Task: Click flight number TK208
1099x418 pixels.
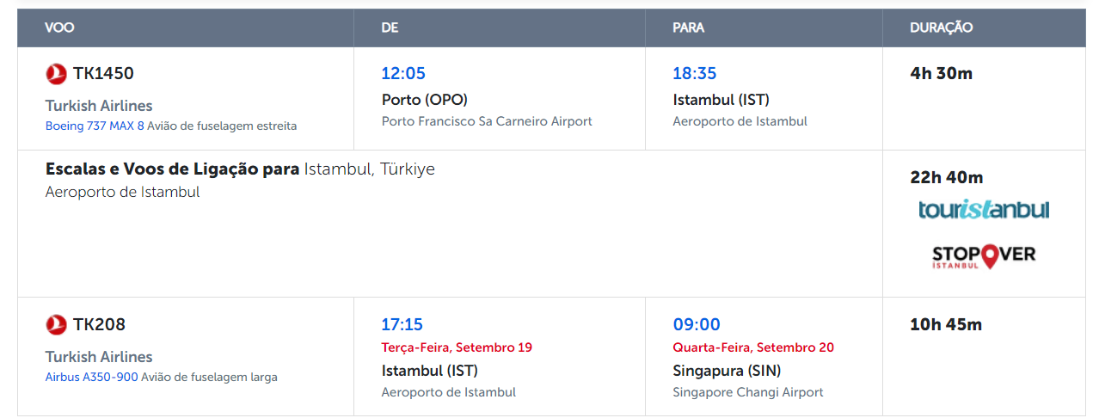Action: pos(99,325)
